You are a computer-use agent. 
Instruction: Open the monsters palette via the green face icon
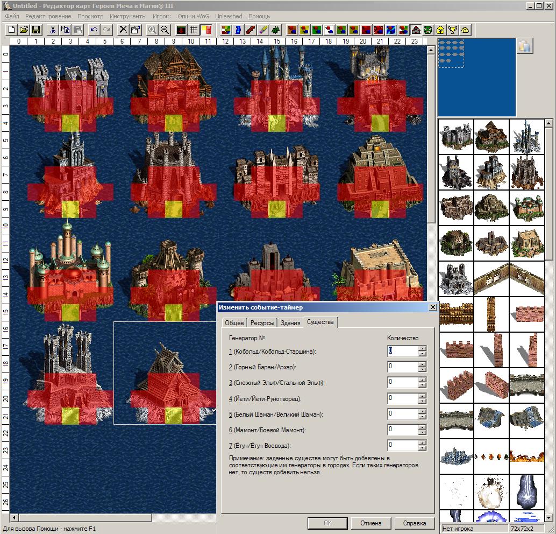click(x=428, y=30)
